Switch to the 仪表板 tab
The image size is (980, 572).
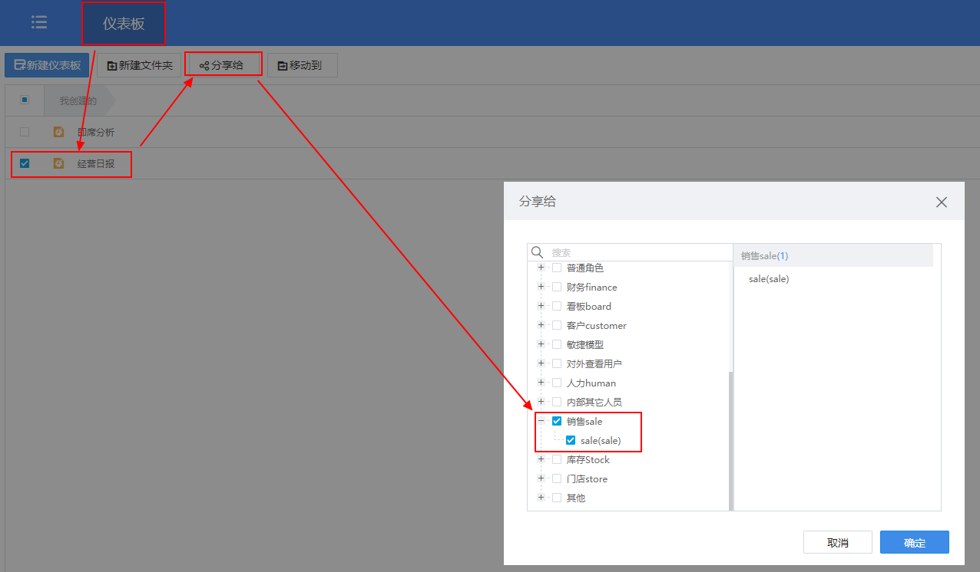(x=124, y=23)
